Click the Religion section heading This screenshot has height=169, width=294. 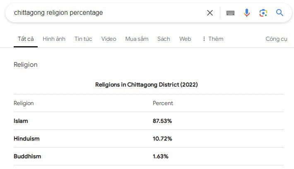click(26, 65)
